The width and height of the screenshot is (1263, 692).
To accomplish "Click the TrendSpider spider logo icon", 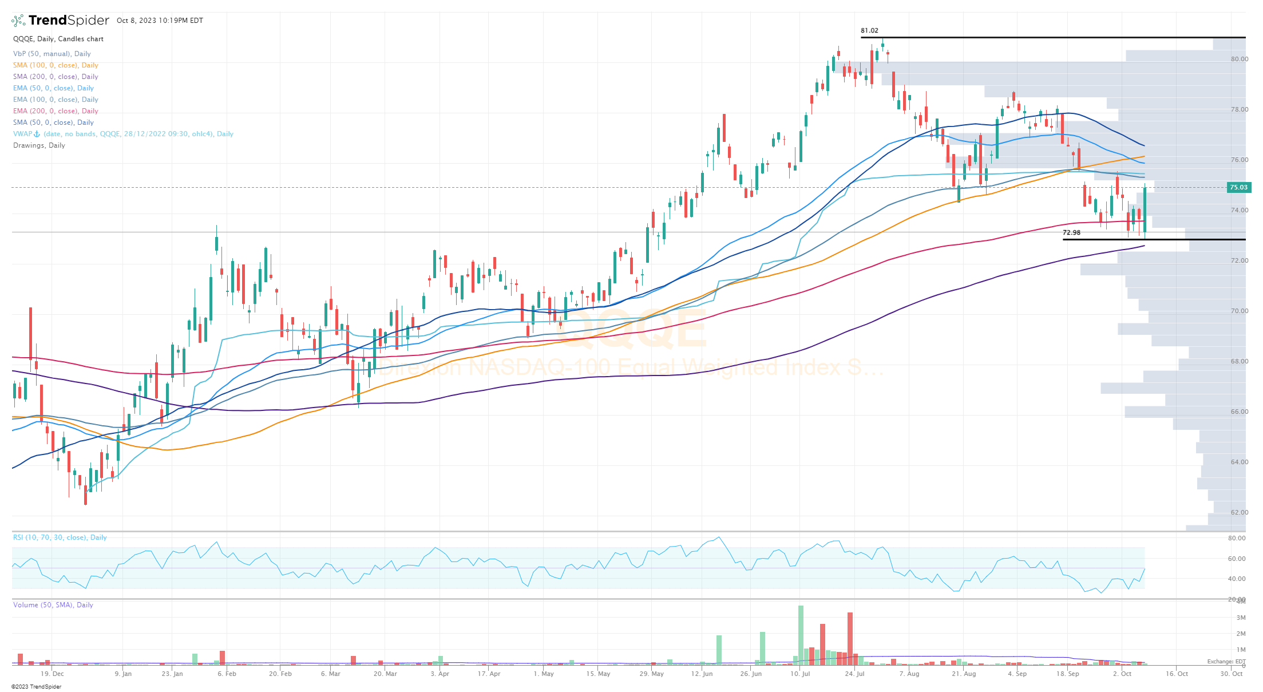I will pyautogui.click(x=18, y=21).
